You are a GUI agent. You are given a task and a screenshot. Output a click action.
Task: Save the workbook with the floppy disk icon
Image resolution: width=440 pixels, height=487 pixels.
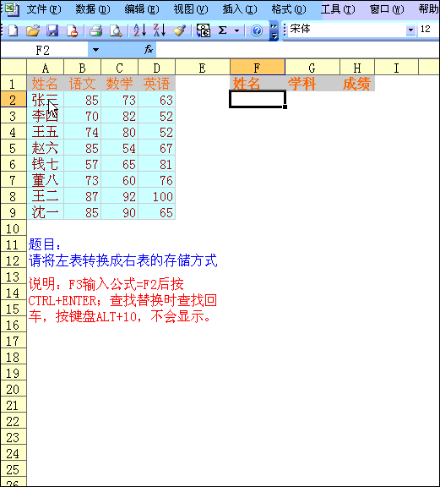[x=52, y=30]
